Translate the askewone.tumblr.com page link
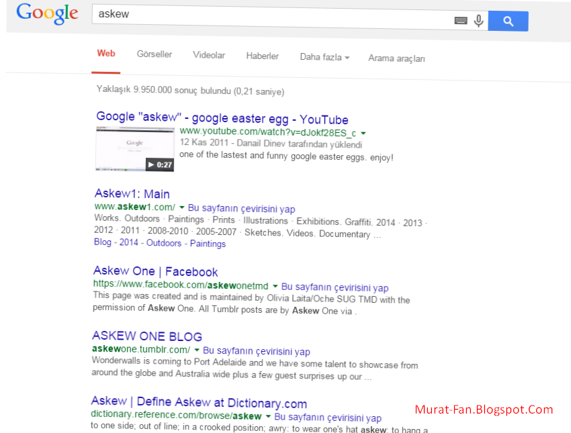Viewport: 571px width, 433px height. 257,351
